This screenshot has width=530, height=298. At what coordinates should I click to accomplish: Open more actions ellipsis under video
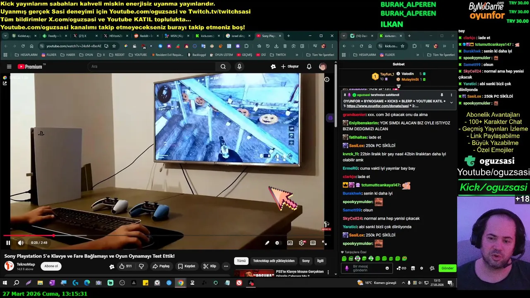click(226, 266)
